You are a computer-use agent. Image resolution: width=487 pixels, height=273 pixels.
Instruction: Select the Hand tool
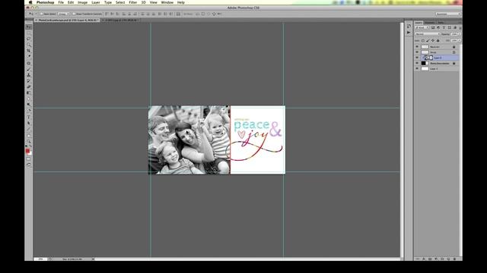(x=29, y=136)
